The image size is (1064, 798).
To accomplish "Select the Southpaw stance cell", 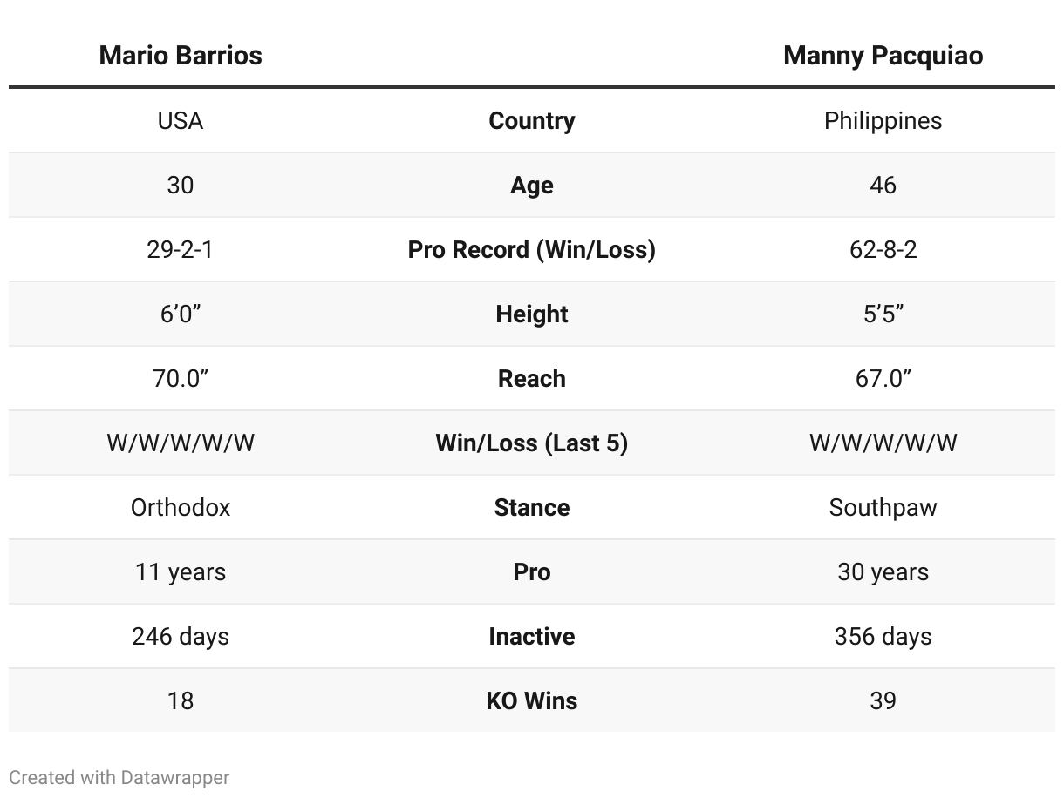I will click(x=883, y=507).
